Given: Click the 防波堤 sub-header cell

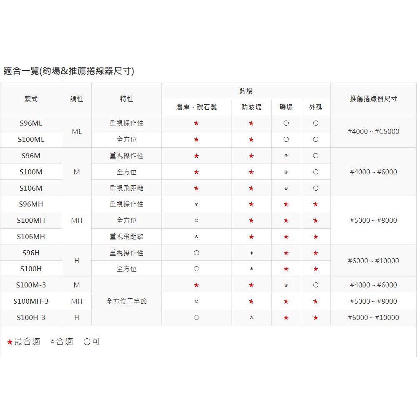Looking at the screenshot, I should tap(252, 107).
